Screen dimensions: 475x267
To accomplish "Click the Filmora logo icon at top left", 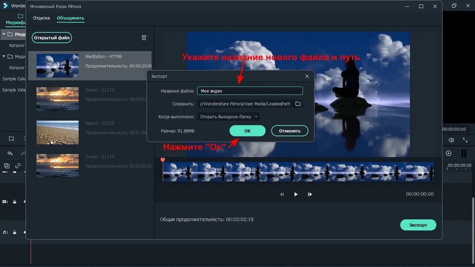I will click(5, 6).
